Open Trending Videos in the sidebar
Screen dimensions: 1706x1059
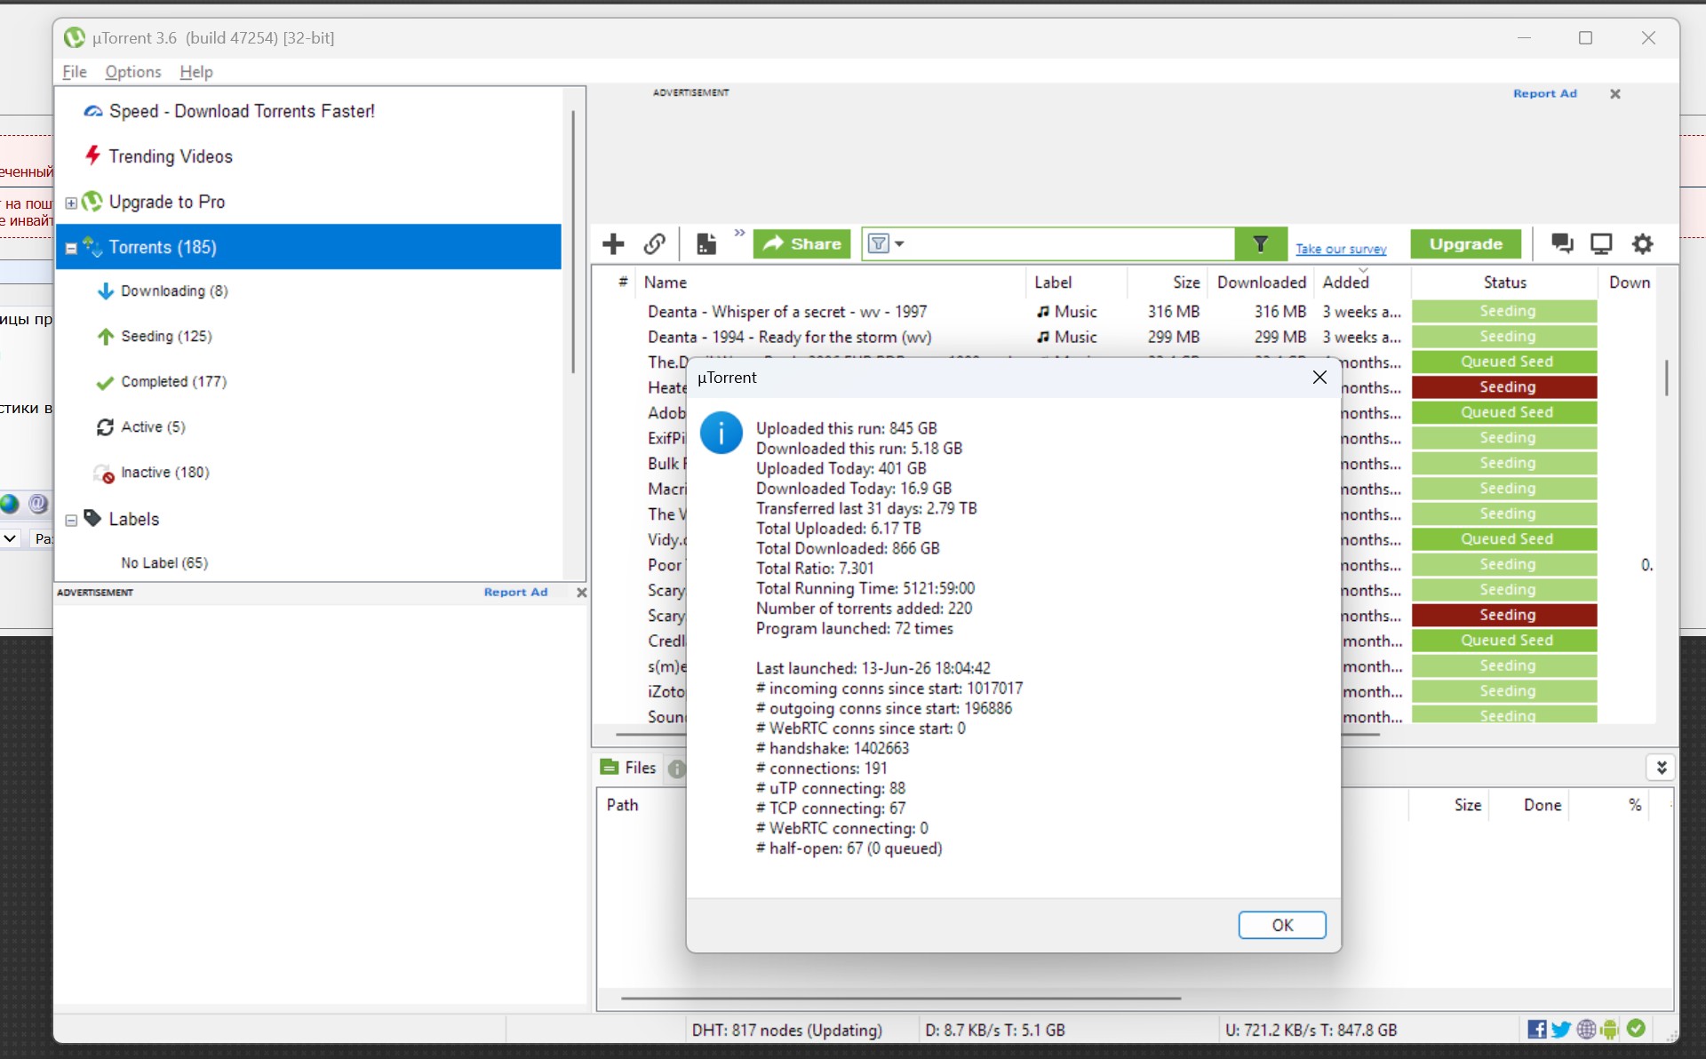(x=171, y=156)
